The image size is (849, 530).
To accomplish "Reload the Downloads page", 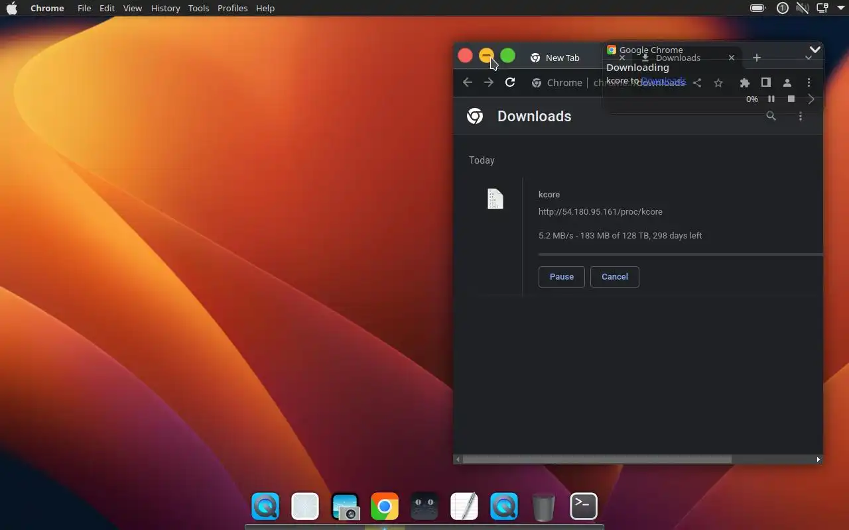I will pyautogui.click(x=510, y=82).
